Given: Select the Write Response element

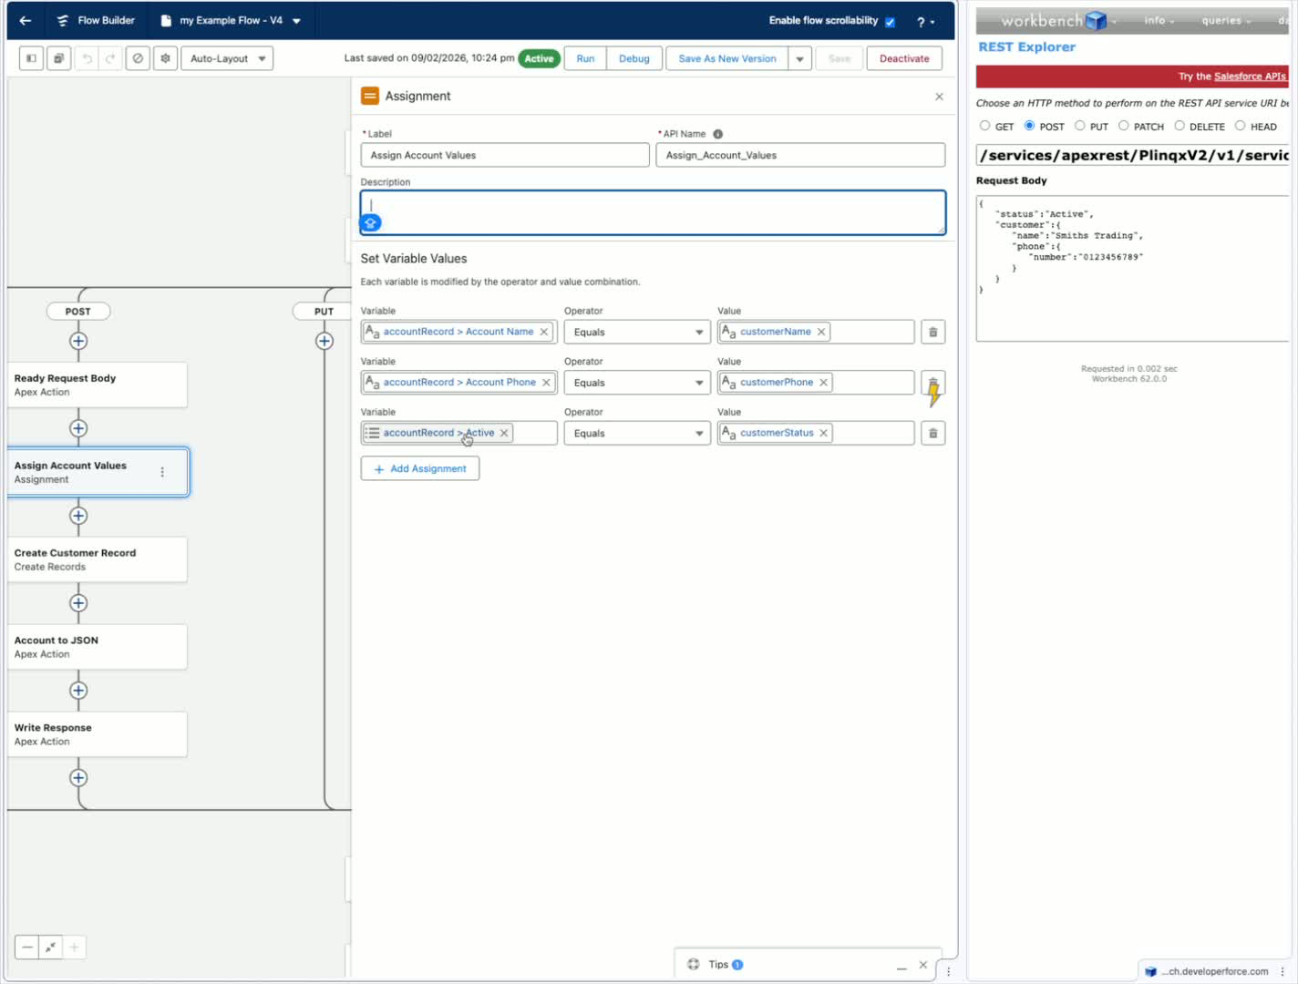Looking at the screenshot, I should (x=97, y=734).
